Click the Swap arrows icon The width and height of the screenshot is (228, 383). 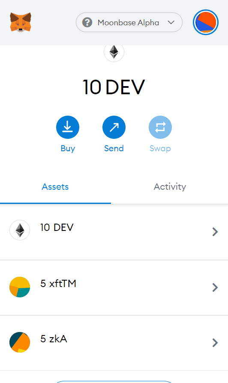(x=160, y=127)
